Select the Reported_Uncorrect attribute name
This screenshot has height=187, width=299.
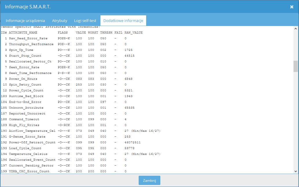point(27,114)
